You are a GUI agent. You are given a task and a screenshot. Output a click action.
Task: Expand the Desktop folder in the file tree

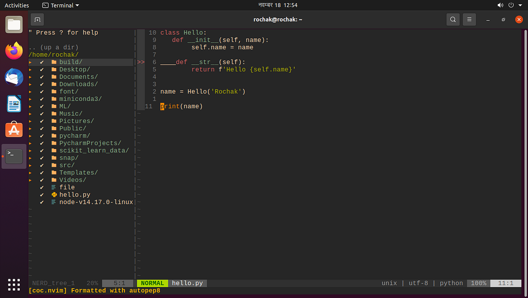click(x=29, y=69)
